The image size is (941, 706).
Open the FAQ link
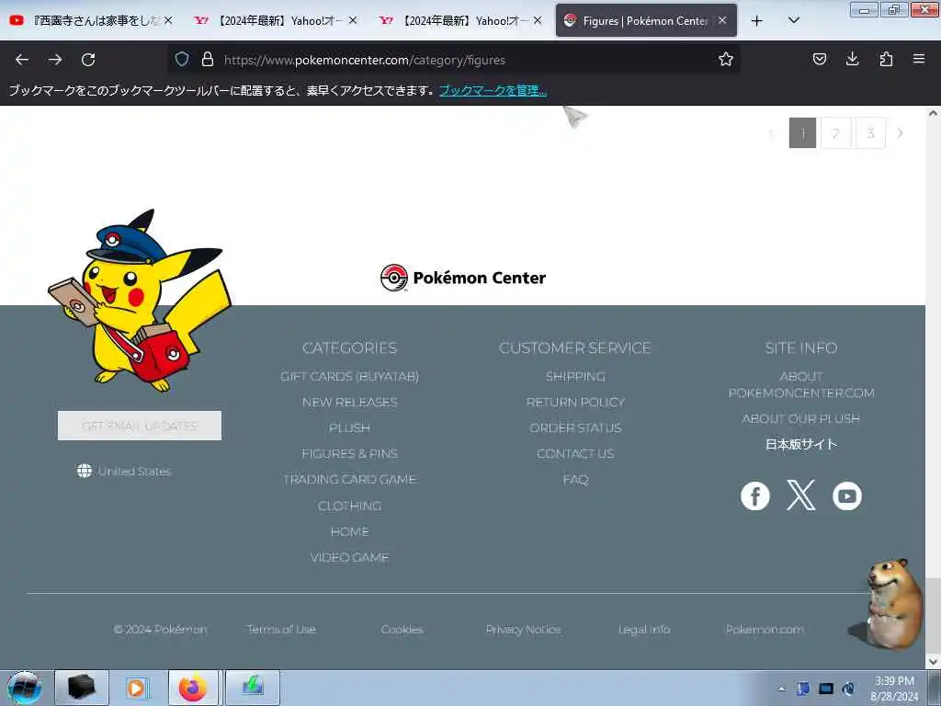coord(575,480)
